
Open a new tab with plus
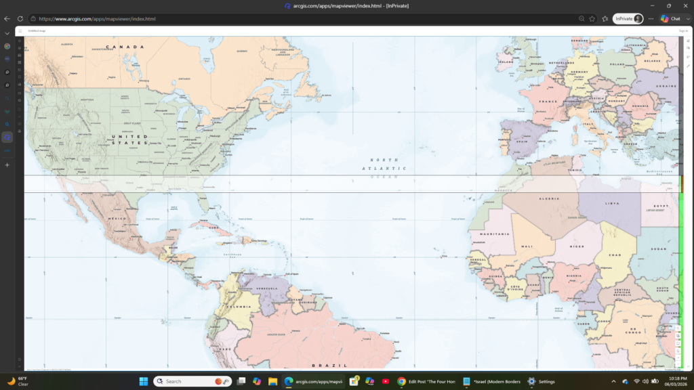coord(7,165)
